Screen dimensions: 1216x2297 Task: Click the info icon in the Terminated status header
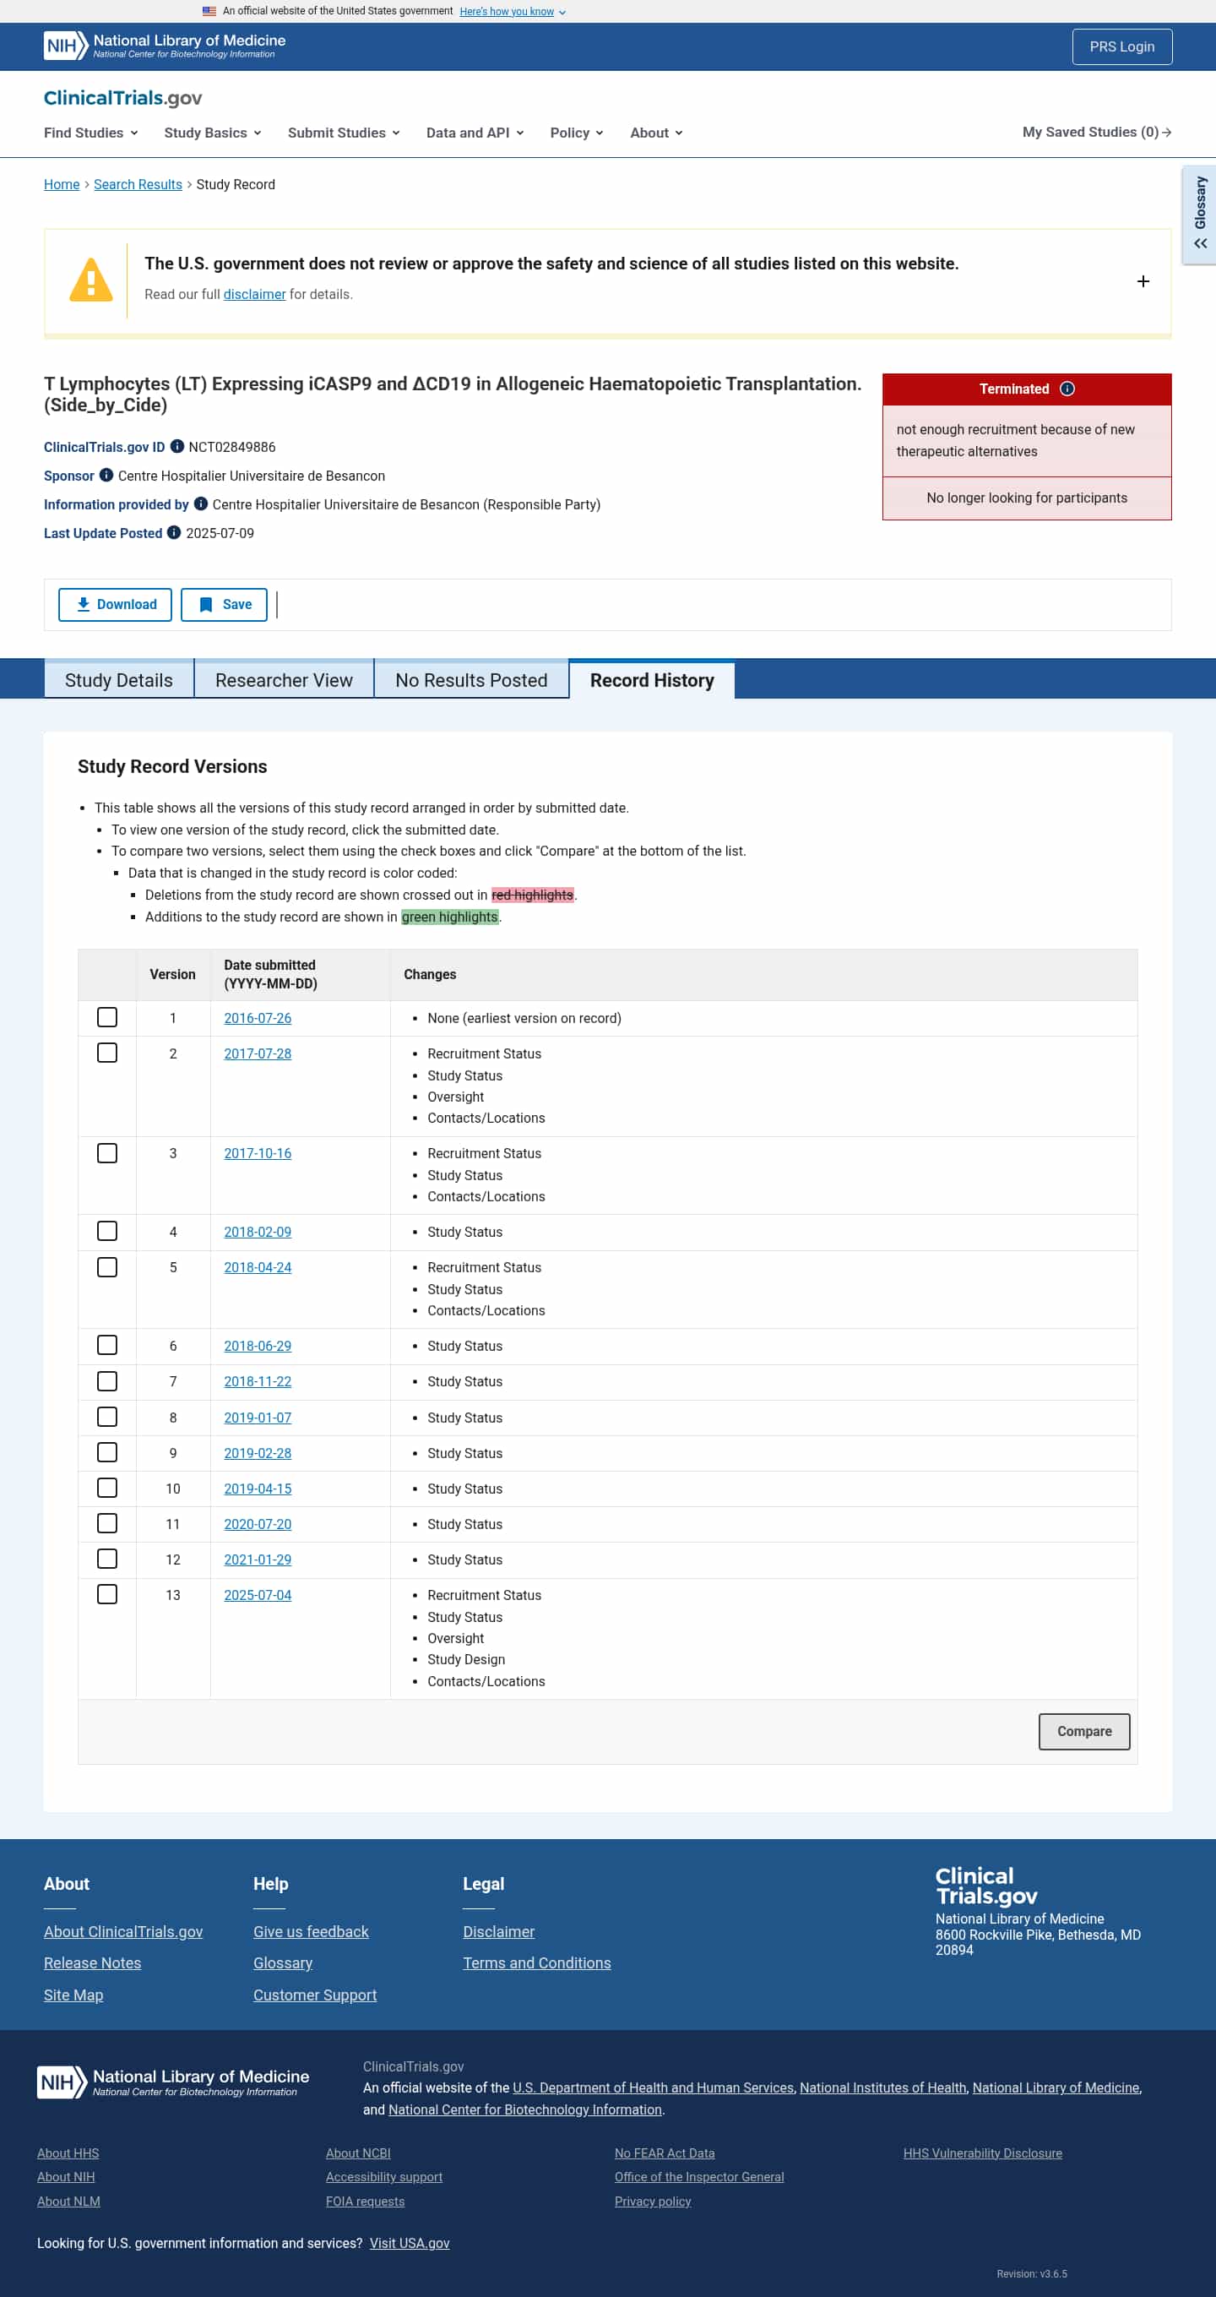pos(1067,389)
